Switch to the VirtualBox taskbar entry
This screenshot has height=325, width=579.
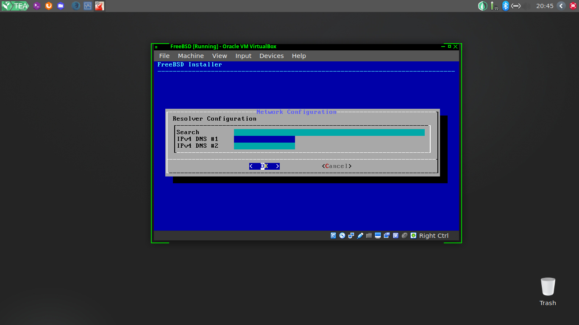(x=100, y=6)
